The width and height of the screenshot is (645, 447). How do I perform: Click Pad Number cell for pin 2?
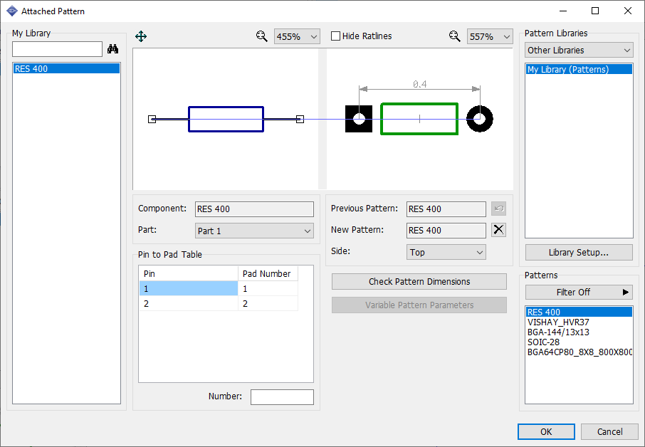point(268,303)
